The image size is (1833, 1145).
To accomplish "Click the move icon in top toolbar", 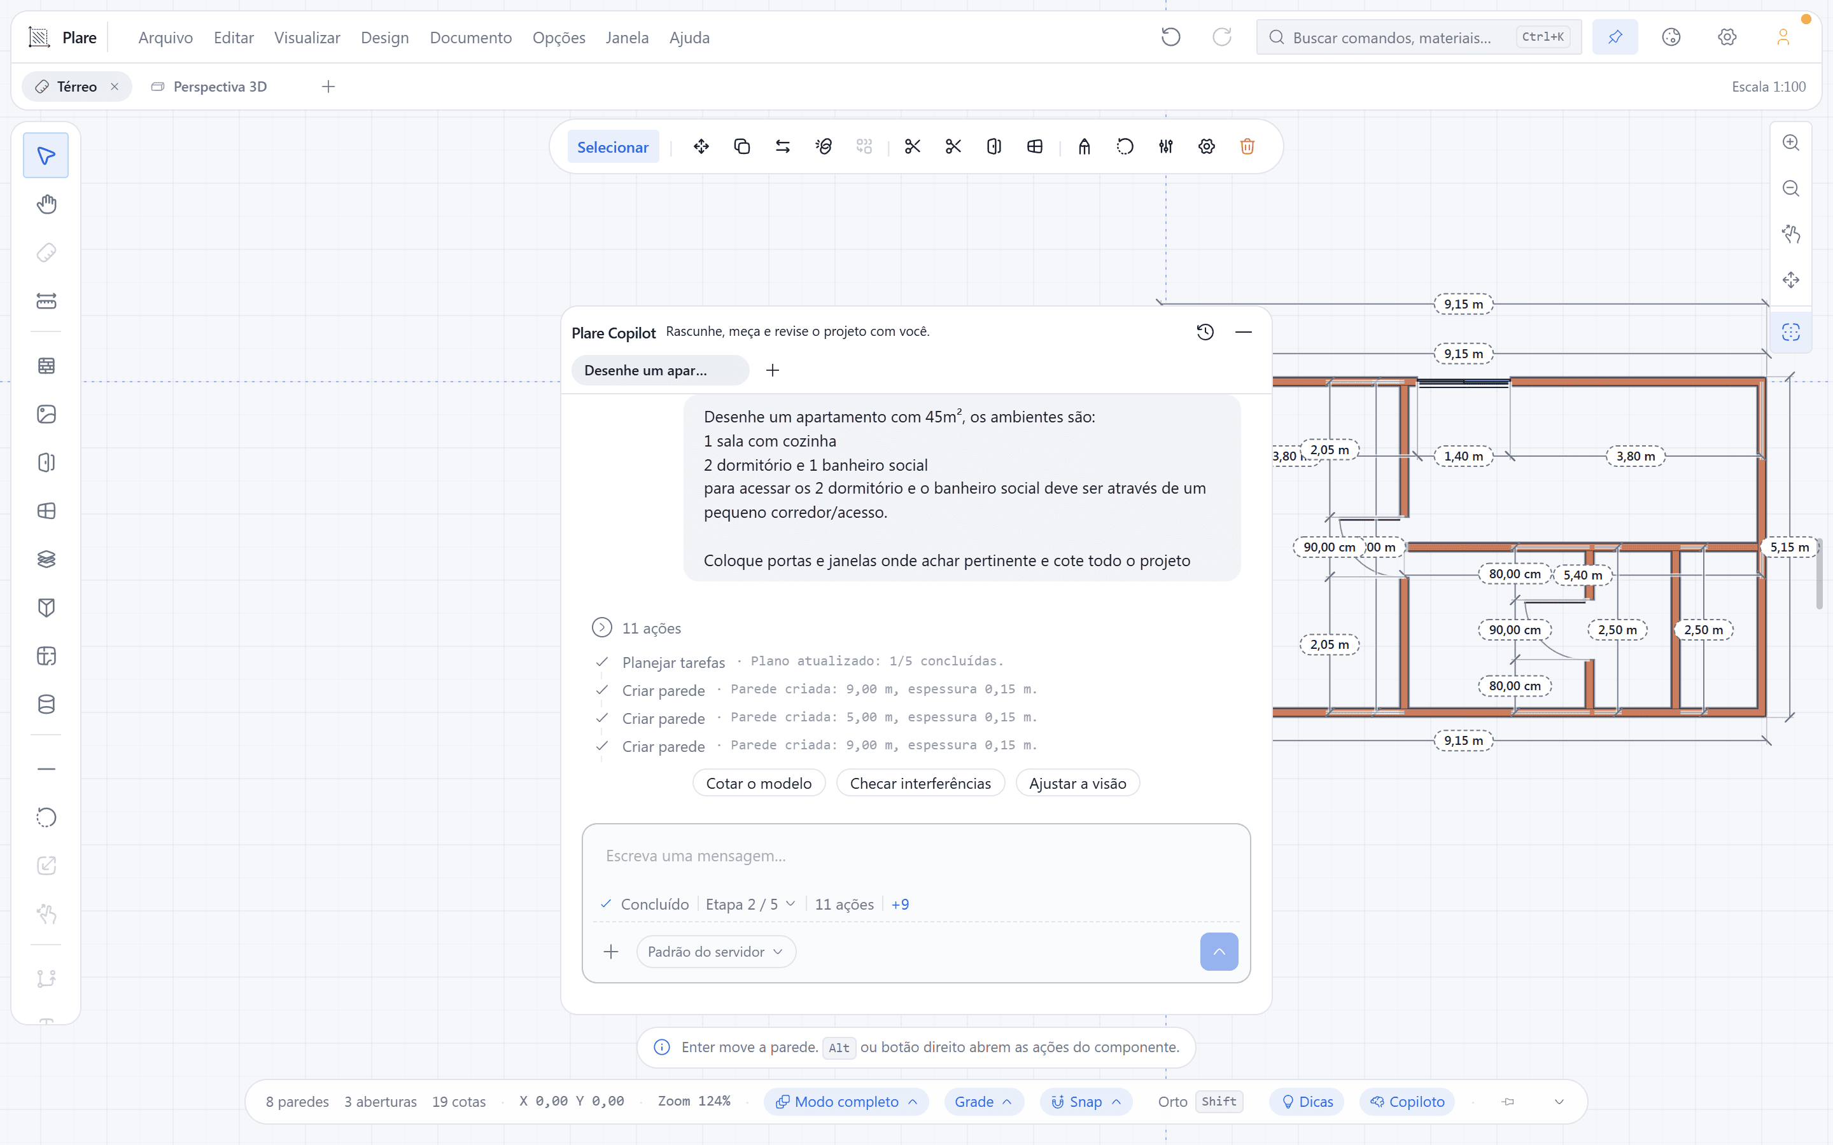I will [x=701, y=147].
